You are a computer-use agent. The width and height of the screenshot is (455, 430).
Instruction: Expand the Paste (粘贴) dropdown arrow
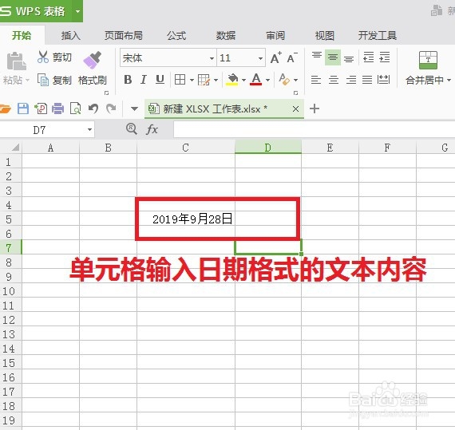(27, 80)
